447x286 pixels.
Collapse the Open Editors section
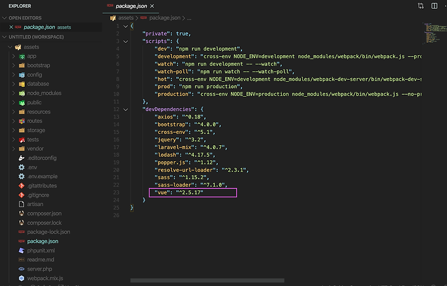(x=4, y=18)
